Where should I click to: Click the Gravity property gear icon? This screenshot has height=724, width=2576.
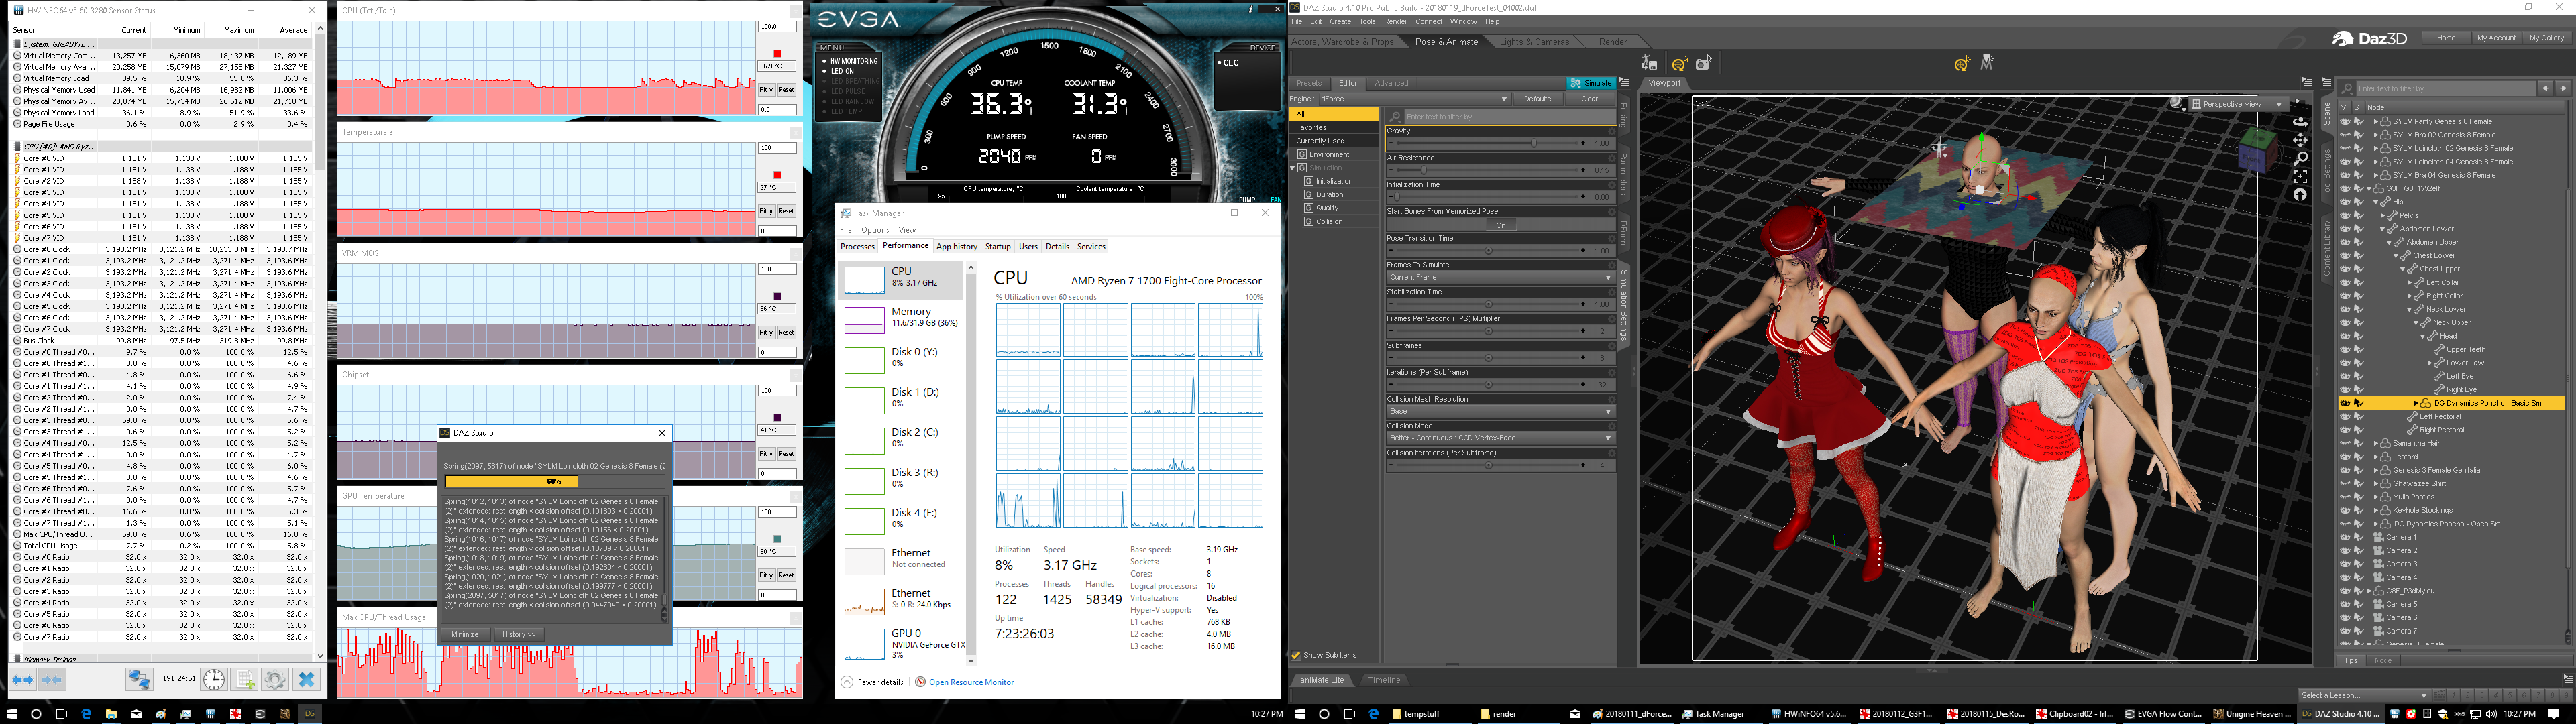(x=1611, y=131)
